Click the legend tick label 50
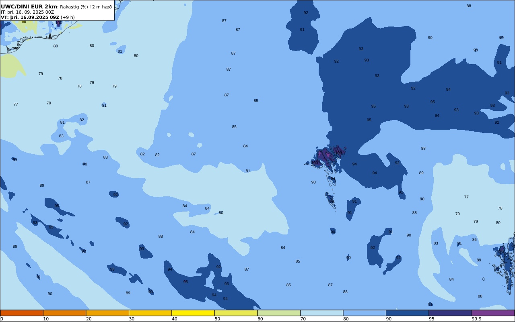The image size is (515, 322). pos(217,319)
